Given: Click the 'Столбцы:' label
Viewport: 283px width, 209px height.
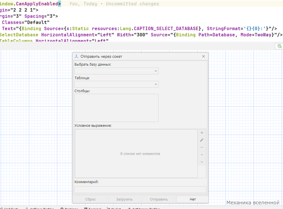Looking at the screenshot, I should [82, 91].
